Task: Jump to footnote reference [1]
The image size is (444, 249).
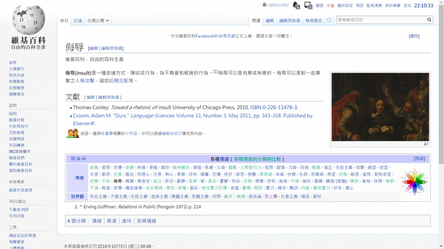Action: 215,72
